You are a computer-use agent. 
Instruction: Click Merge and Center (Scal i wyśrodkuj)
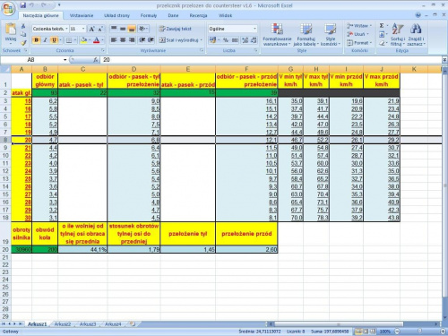tap(181, 40)
